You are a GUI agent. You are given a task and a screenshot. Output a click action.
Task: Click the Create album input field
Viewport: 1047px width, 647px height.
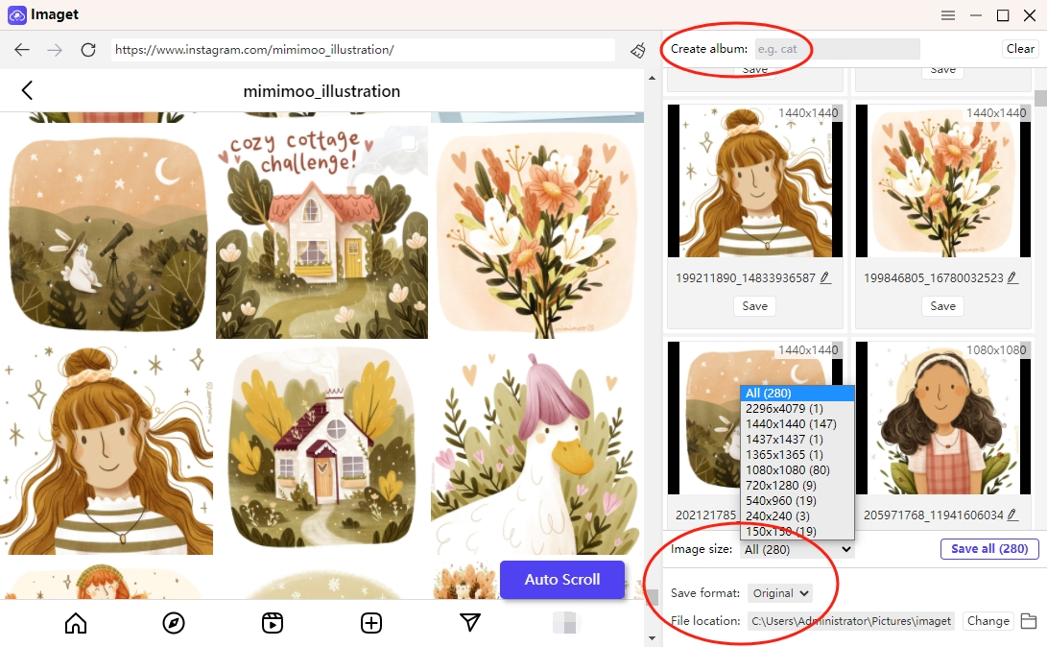coord(838,49)
